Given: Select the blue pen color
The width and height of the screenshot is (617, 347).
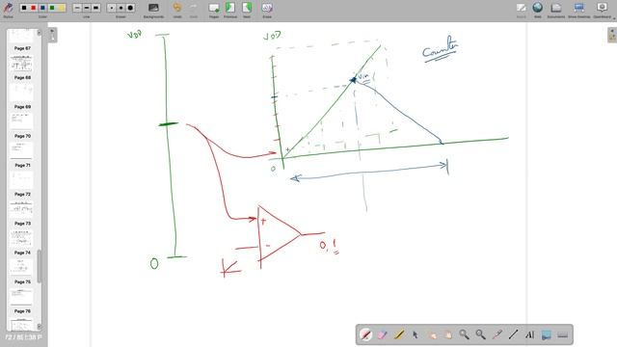Looking at the screenshot, I should (42, 8).
